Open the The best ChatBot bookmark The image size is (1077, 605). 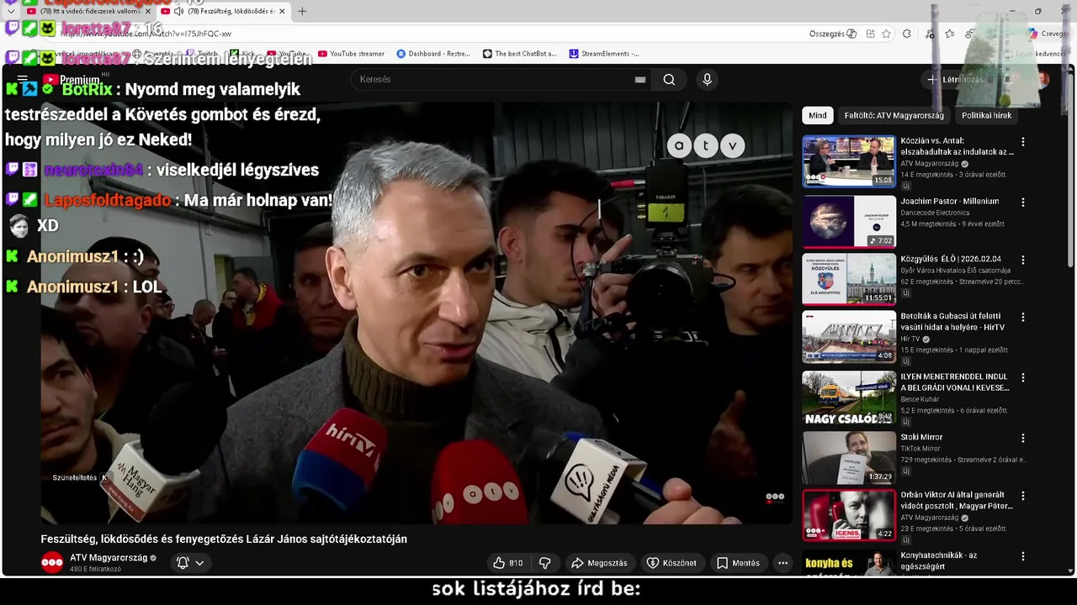[519, 54]
